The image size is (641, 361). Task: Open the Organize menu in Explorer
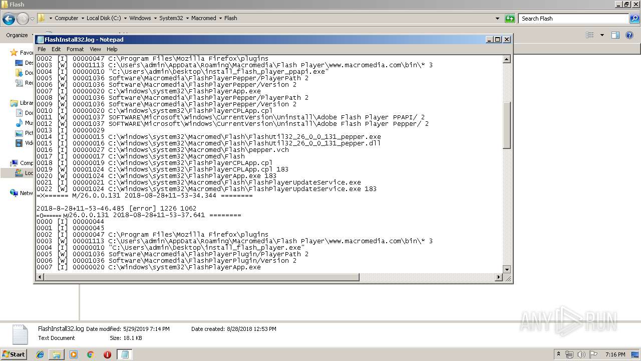(19, 35)
